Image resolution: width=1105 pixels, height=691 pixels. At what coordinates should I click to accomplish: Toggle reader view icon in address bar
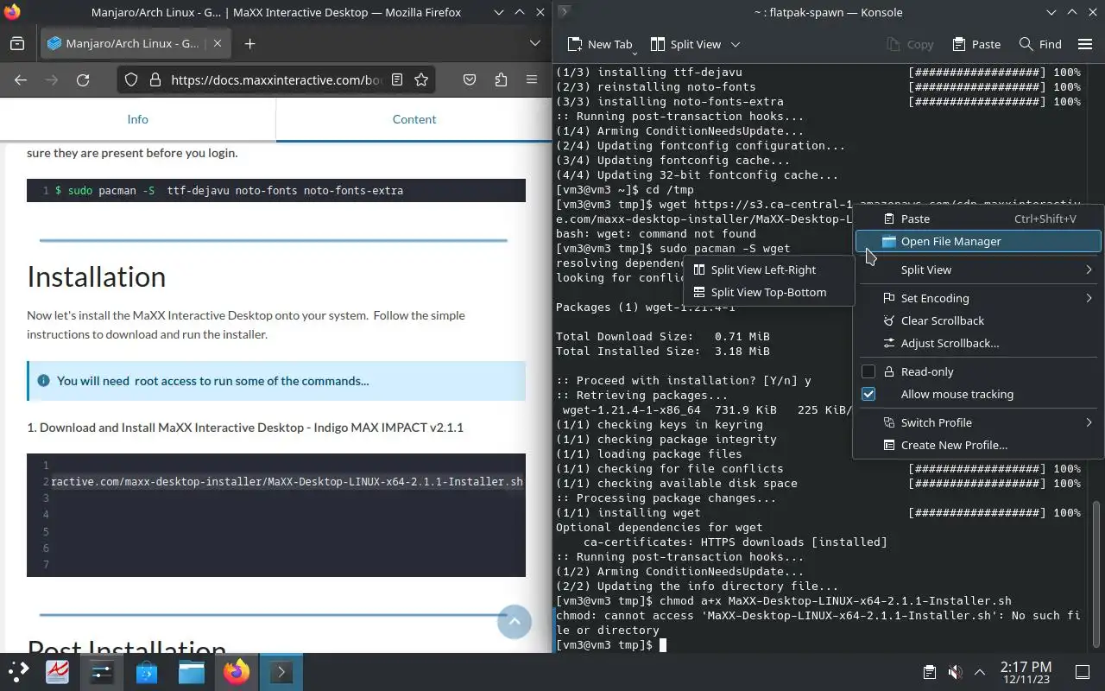pos(397,79)
